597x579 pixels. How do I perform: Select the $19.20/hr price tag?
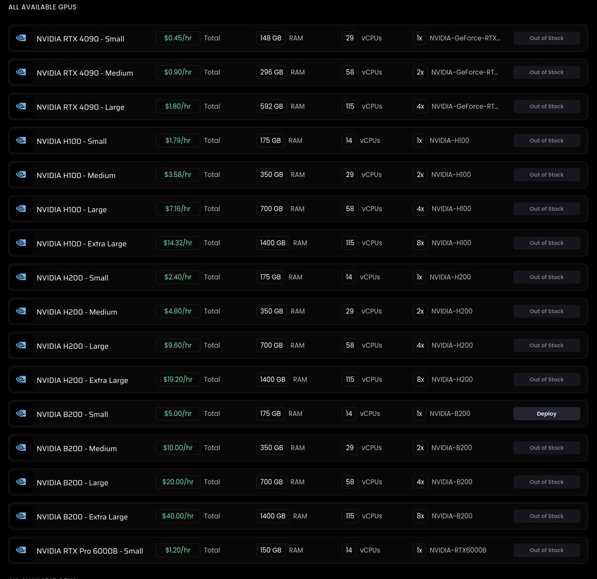[178, 380]
